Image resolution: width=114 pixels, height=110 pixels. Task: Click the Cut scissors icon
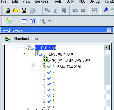point(56,10)
